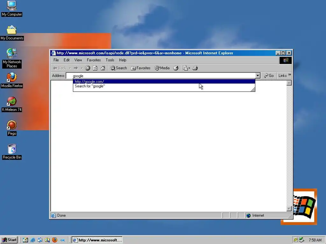Click the IE page icon in title bar
Viewport: 326px width, 244px height.
pos(53,53)
